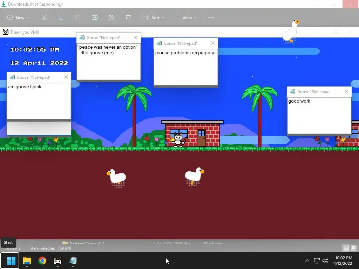The height and width of the screenshot is (269, 359).
Task: Click the New button in Downloads toolbar
Action: pyautogui.click(x=18, y=18)
